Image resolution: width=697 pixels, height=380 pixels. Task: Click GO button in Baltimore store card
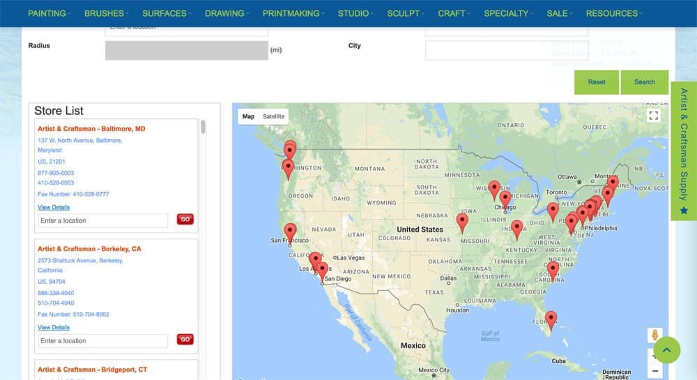185,219
